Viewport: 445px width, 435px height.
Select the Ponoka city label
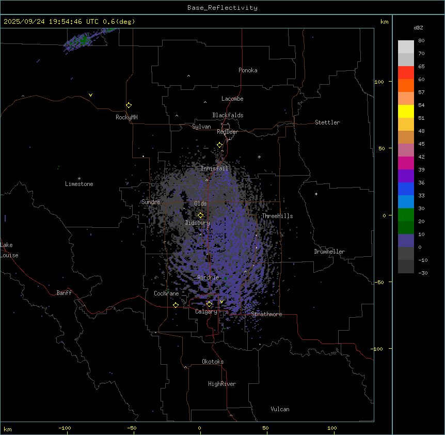(248, 70)
